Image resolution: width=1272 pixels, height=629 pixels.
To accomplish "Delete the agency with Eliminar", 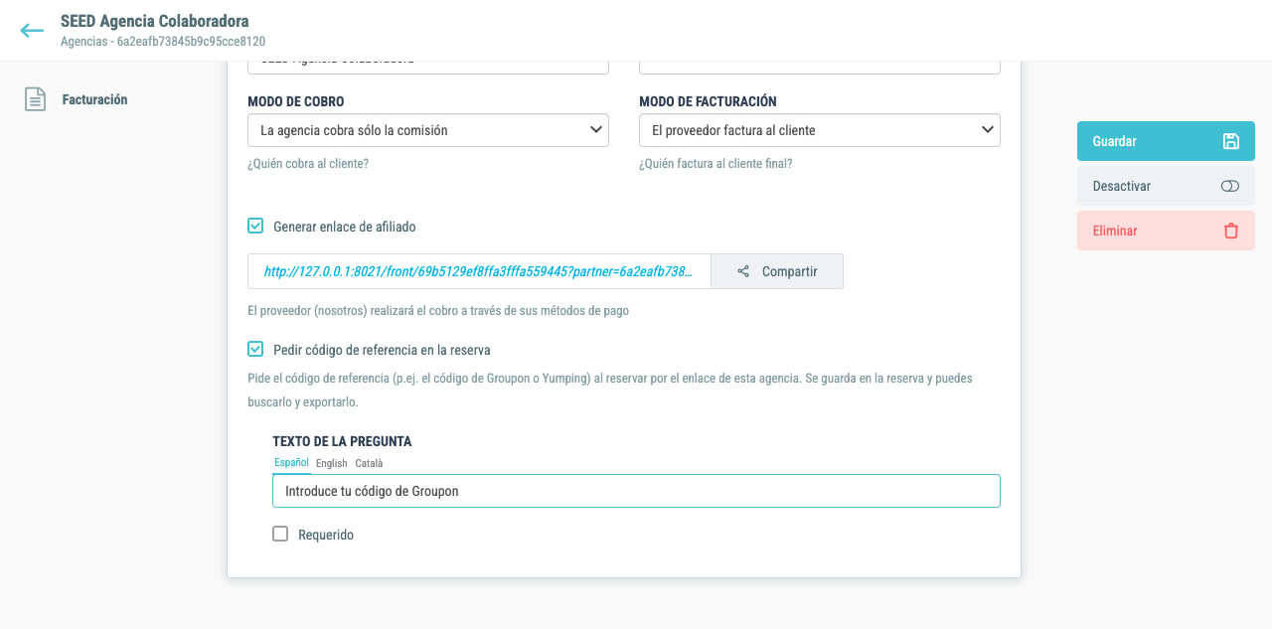I will pos(1166,231).
